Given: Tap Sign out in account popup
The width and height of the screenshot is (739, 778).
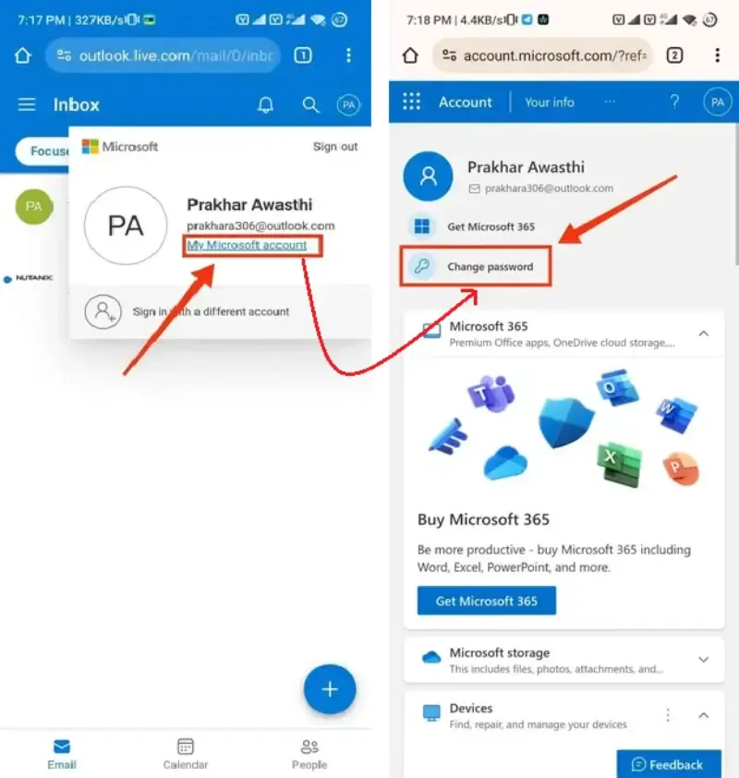Looking at the screenshot, I should [x=335, y=146].
